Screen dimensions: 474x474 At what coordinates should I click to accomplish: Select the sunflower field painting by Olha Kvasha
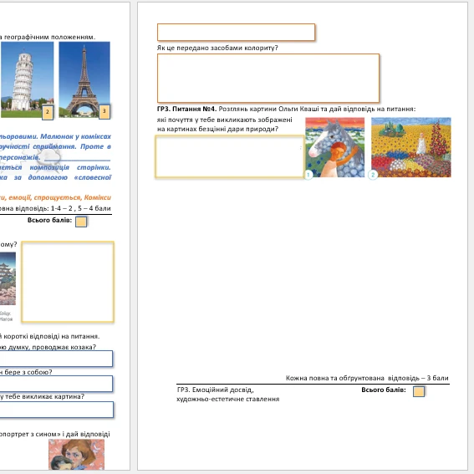pyautogui.click(x=411, y=147)
